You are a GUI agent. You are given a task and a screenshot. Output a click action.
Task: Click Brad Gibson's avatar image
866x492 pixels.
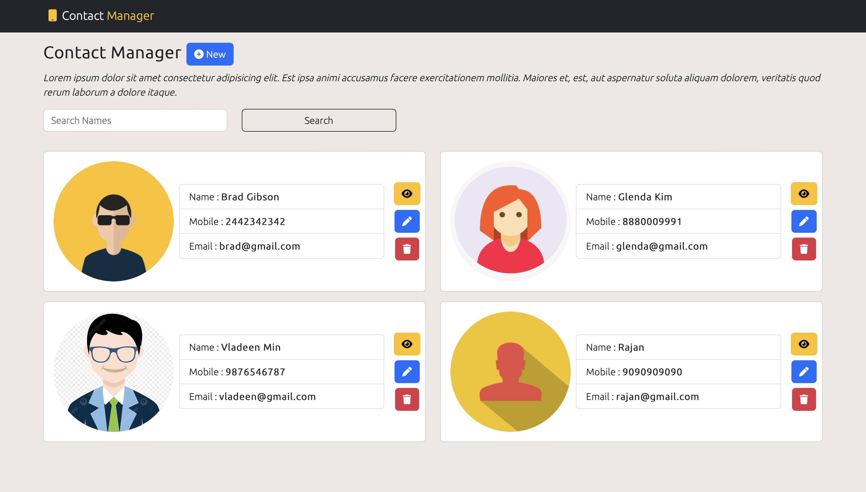tap(113, 221)
